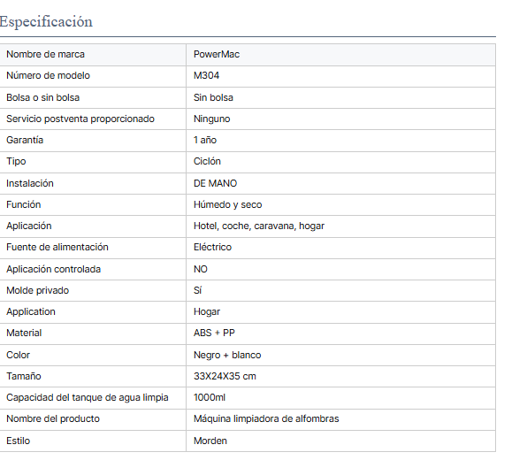Select the Ciclón type value
527x460 pixels.
[x=207, y=161]
